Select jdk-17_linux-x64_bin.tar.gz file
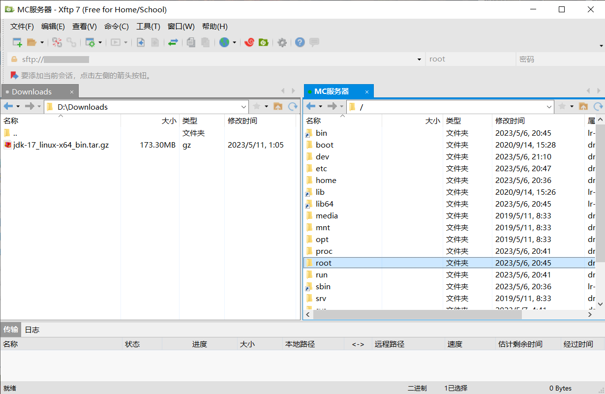 (x=61, y=145)
